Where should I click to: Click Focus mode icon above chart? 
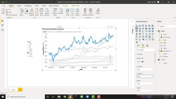point(111,27)
